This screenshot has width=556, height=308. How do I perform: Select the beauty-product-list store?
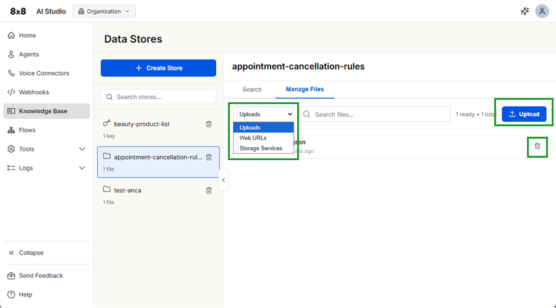[158, 129]
